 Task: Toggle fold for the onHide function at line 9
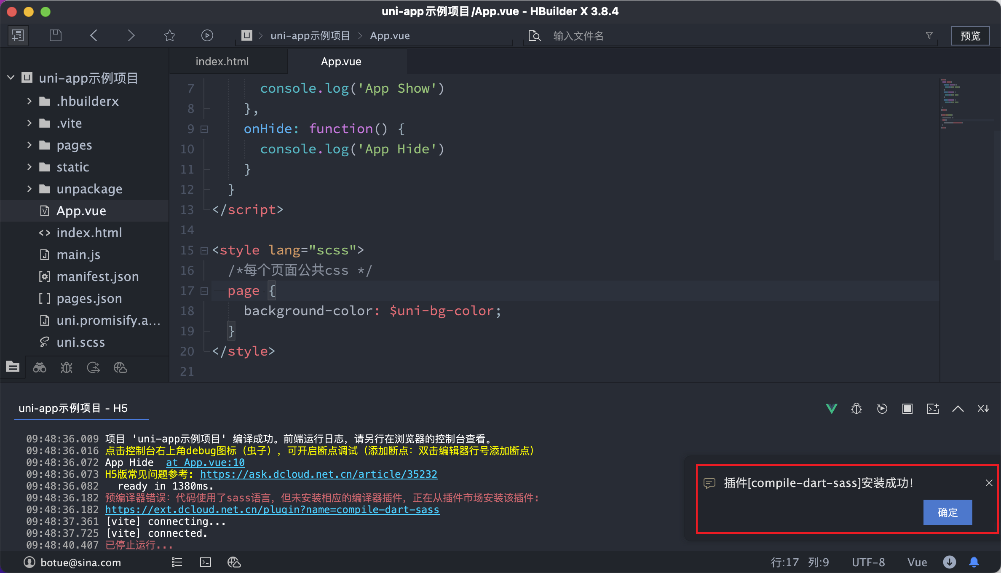click(204, 129)
